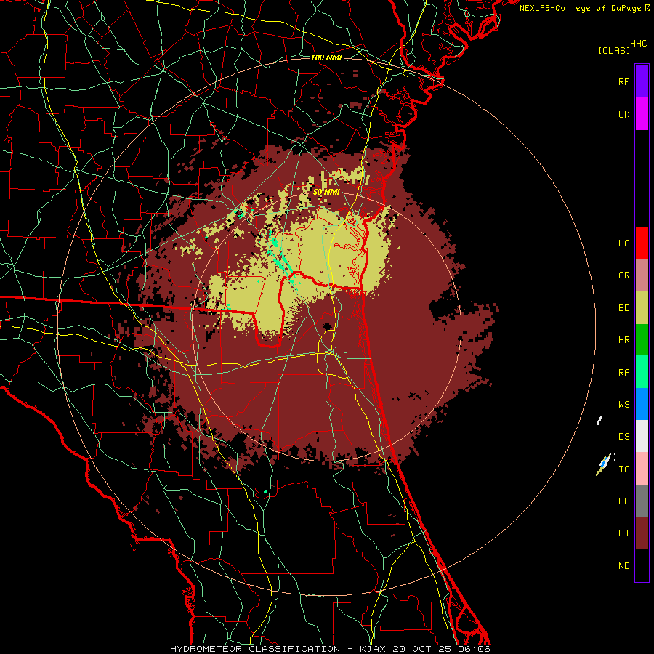This screenshot has width=654, height=654.
Task: Select the GR pink legend swatch
Action: (x=642, y=275)
